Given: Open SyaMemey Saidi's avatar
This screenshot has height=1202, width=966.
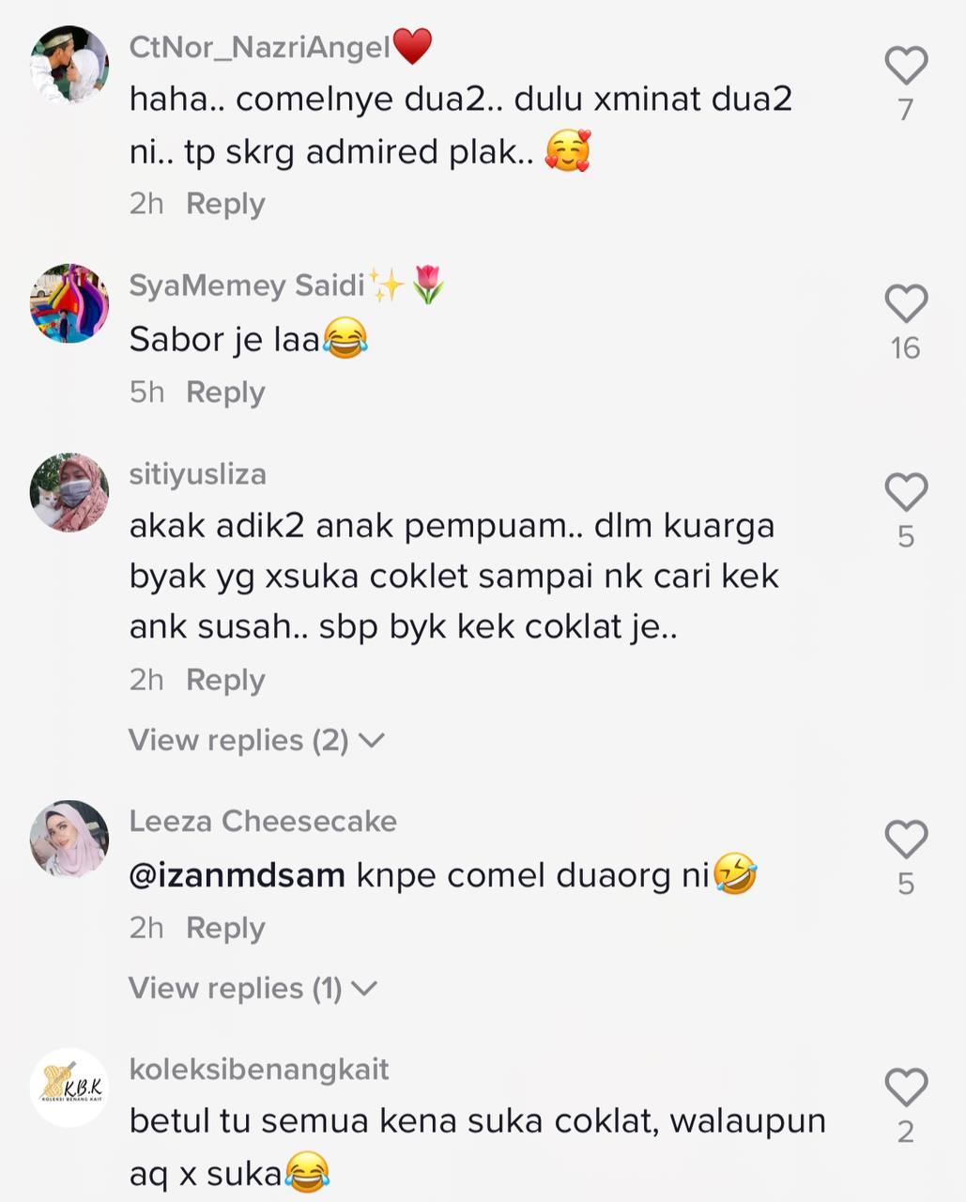Looking at the screenshot, I should 69,303.
